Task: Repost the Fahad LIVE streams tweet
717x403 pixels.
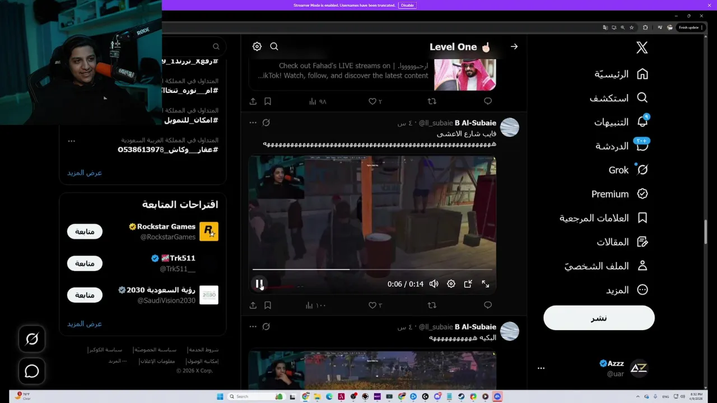Action: (x=432, y=101)
